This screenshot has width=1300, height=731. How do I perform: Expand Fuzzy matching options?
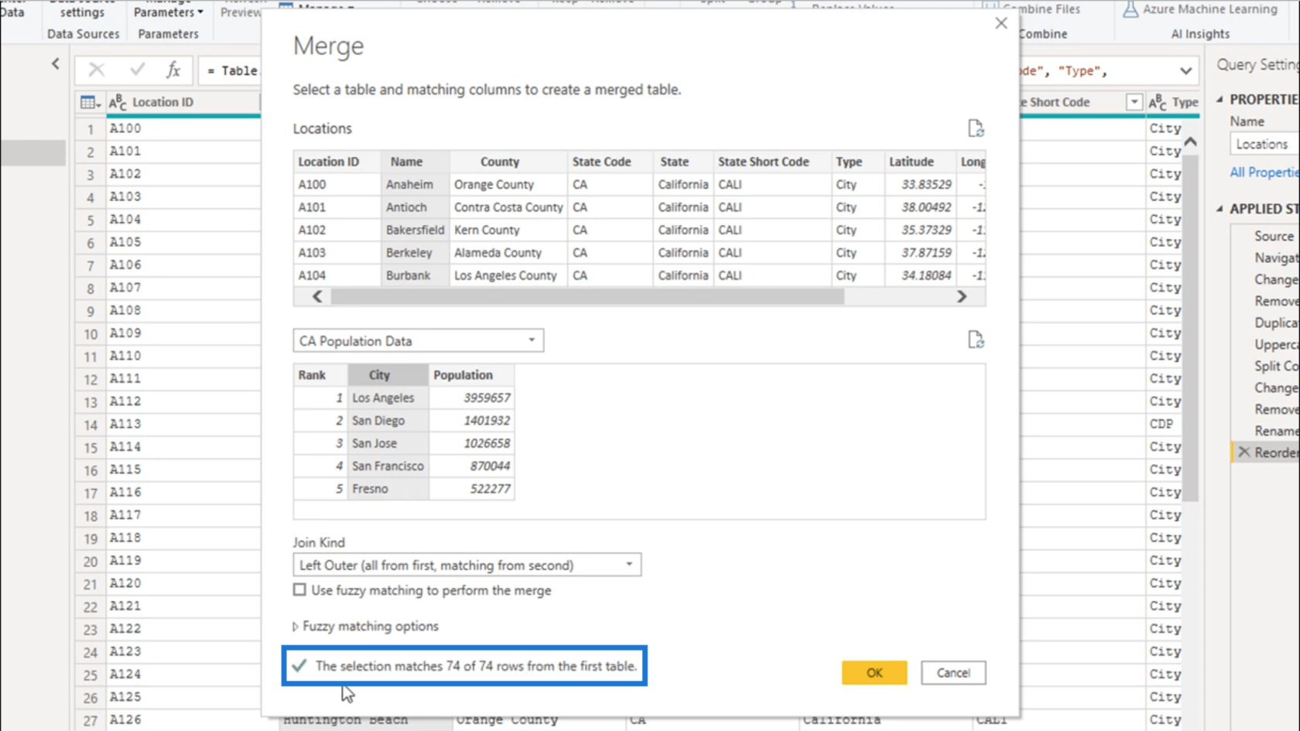coord(295,627)
